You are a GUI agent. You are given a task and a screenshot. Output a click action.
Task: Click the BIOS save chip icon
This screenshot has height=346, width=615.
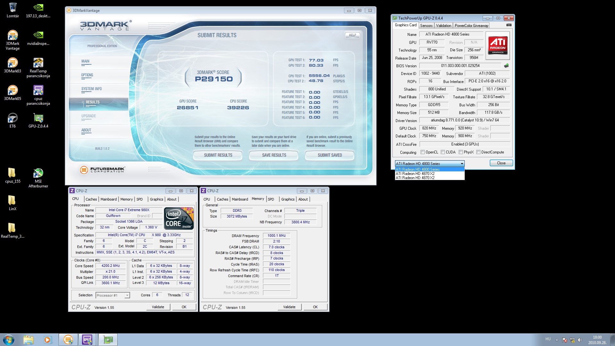[x=506, y=66]
